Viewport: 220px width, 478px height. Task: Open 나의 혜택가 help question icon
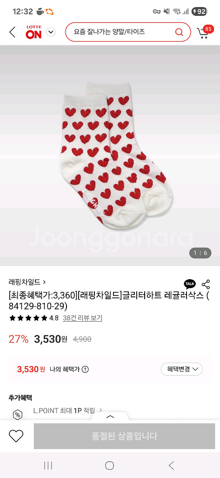click(86, 369)
